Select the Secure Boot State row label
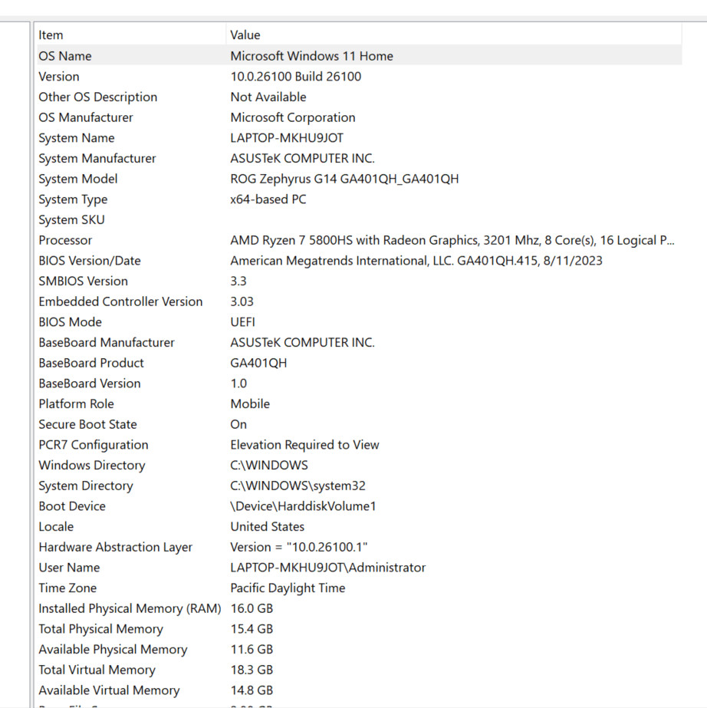 pos(87,424)
